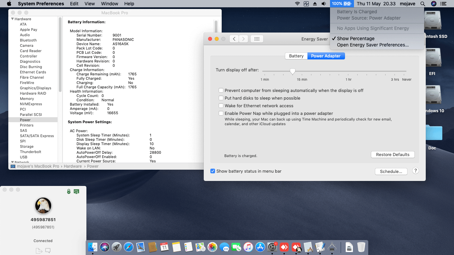Switch to the Battery tab
Viewport: 454px width, 255px height.
[x=296, y=56]
